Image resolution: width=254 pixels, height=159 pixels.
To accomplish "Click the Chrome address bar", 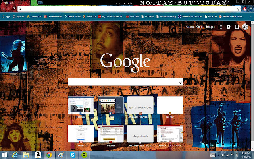I will [x=129, y=9].
